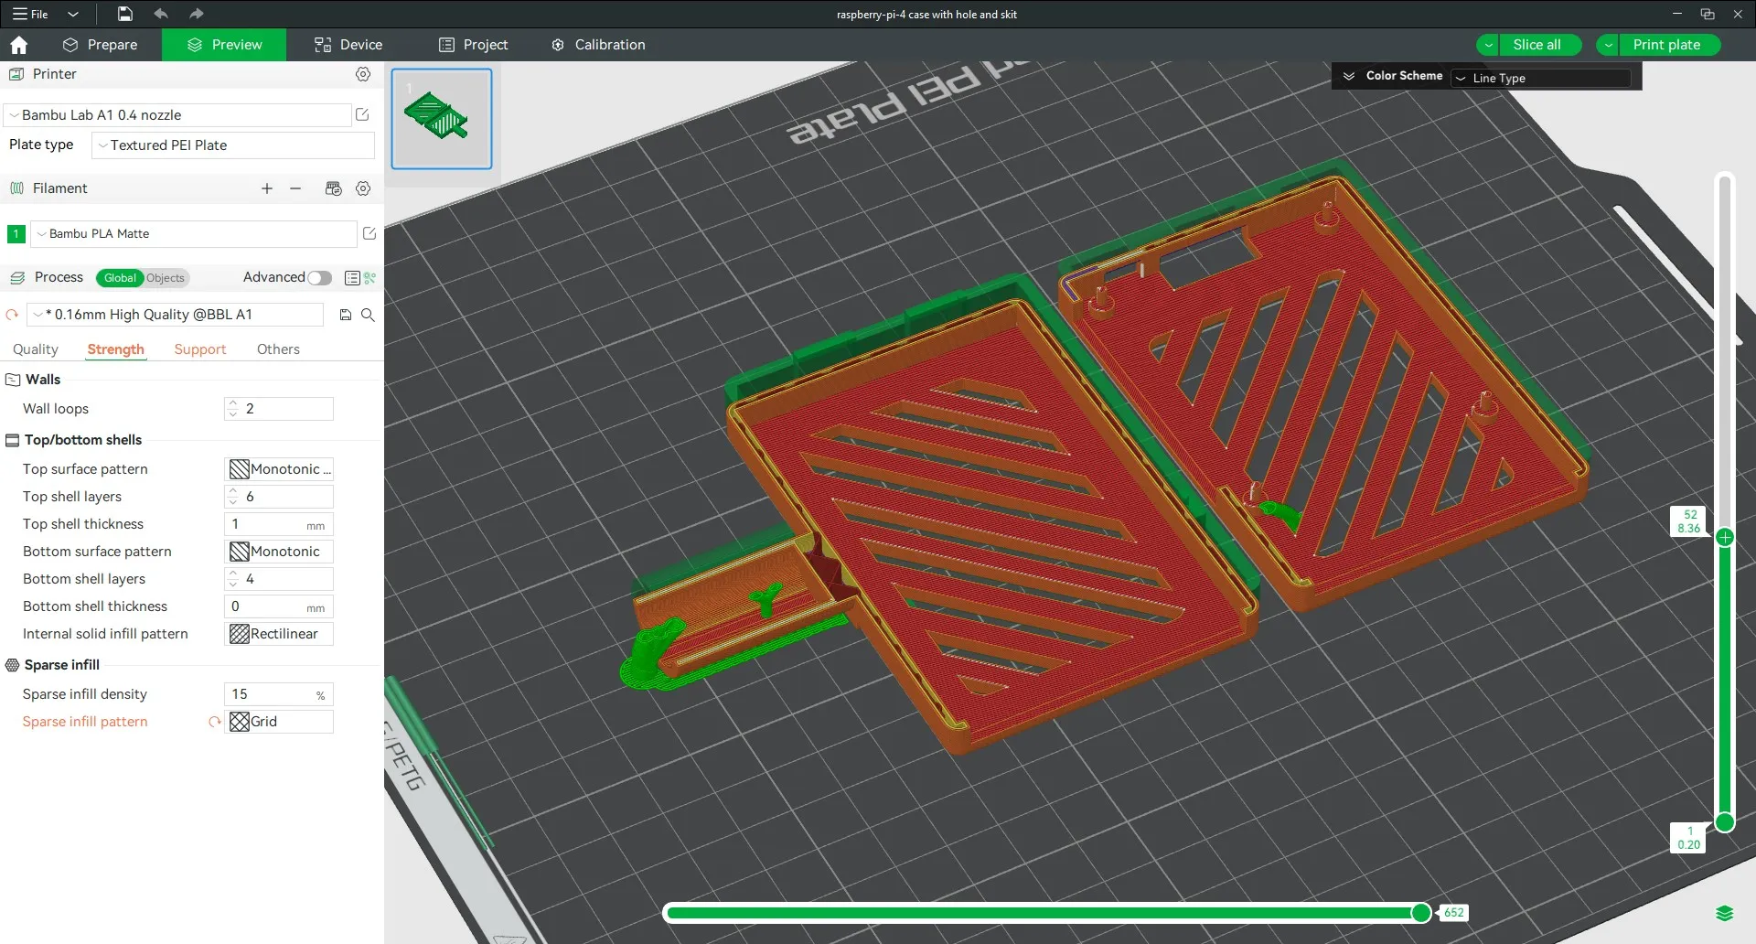This screenshot has height=944, width=1756.
Task: Open the Line Type color scheme dropdown
Action: 1541,78
